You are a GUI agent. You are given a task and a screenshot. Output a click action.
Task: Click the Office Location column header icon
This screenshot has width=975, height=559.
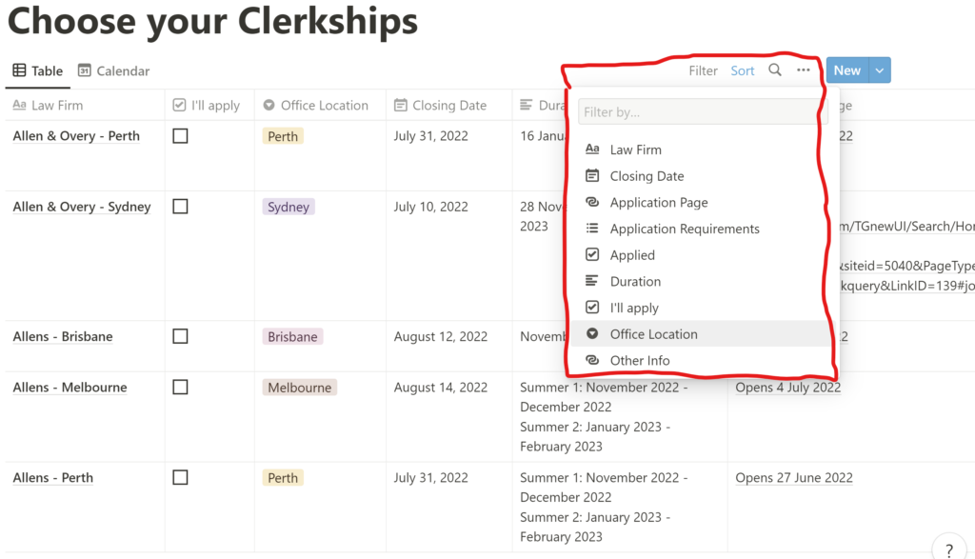269,105
